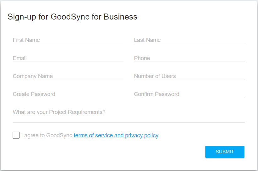Click the Number of Users field
Screen dimensions: 258x171
[x=189, y=76]
